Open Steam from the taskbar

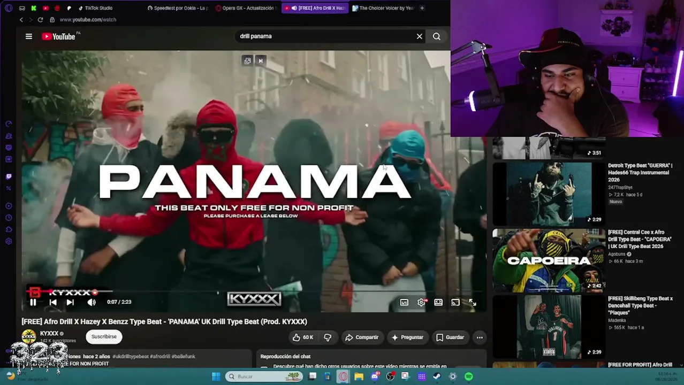pos(437,376)
